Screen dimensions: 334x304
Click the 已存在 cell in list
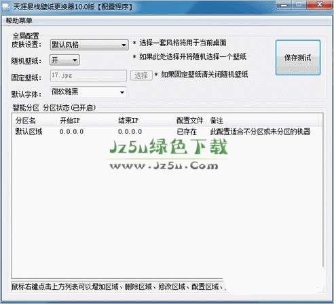pyautogui.click(x=187, y=132)
